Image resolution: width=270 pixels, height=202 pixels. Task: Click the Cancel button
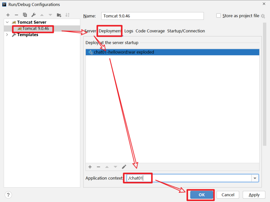pos(228,195)
